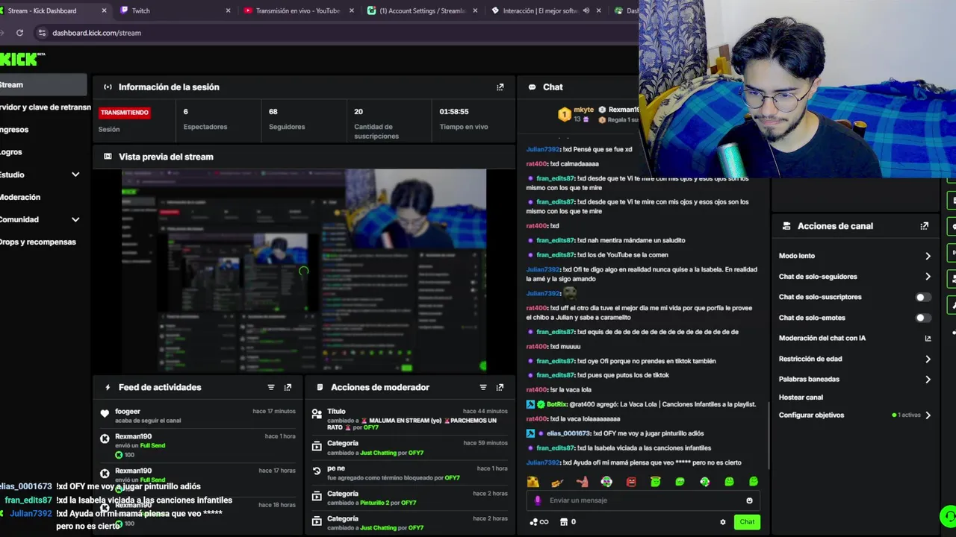
Task: Click the green Chat send button
Action: coord(747,522)
